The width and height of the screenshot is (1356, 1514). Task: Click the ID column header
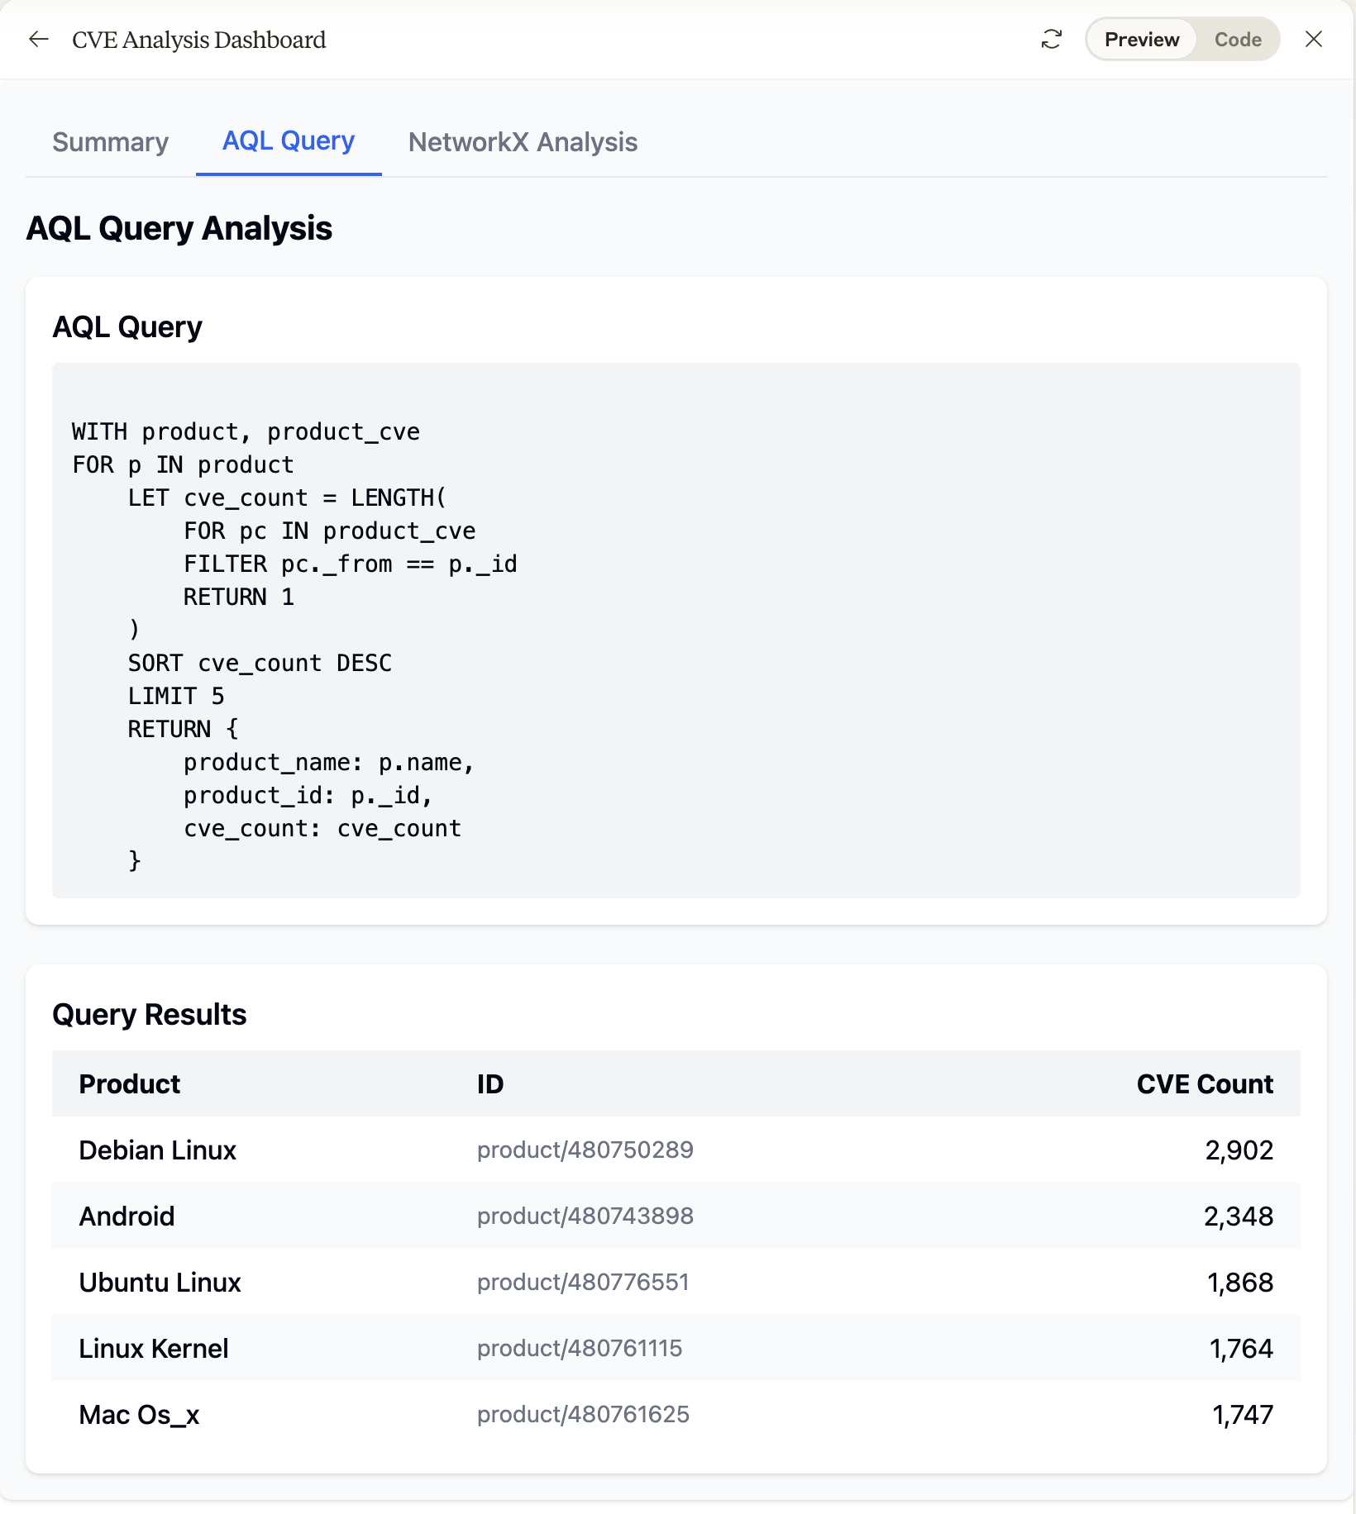pyautogui.click(x=490, y=1083)
